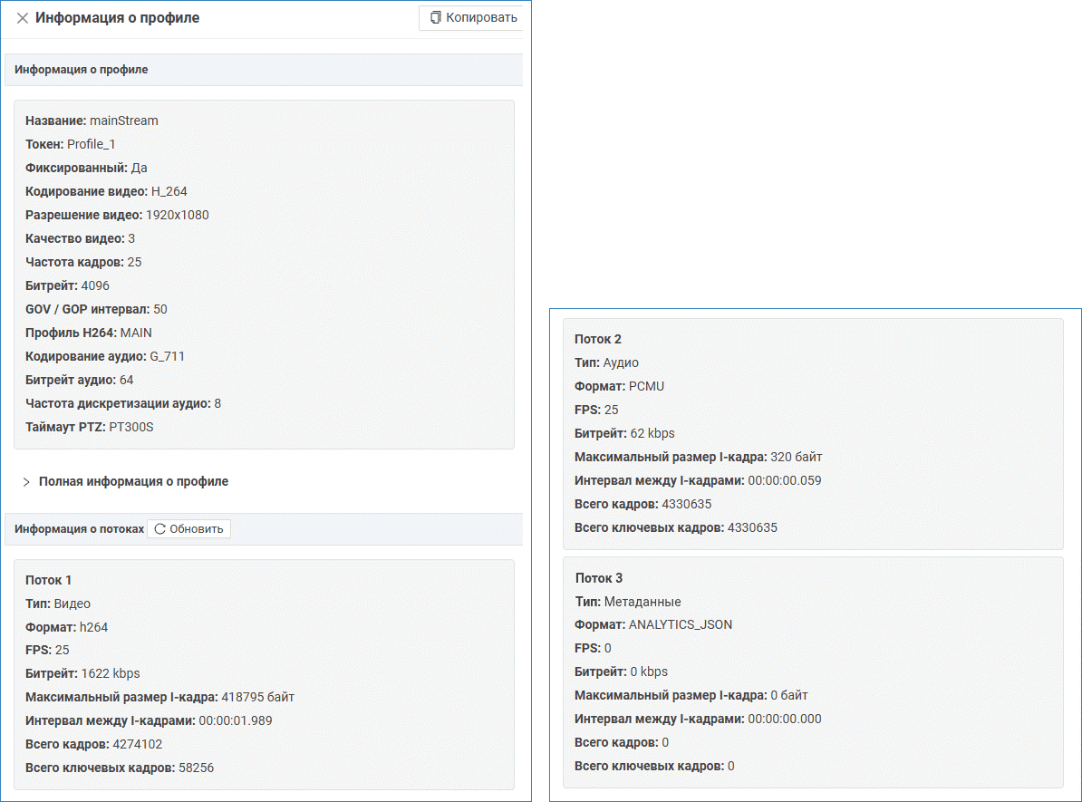Close the Информация о профиле panel
Viewport: 1082px width, 802px height.
22,18
